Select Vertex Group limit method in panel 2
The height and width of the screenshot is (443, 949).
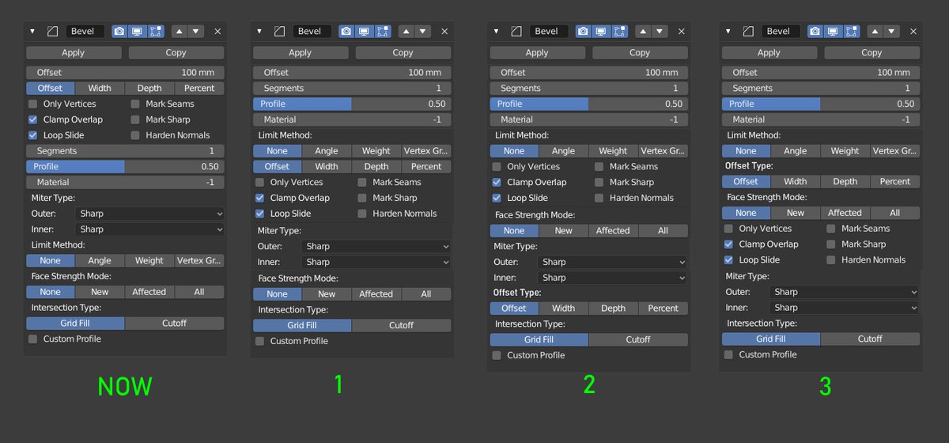coord(663,151)
